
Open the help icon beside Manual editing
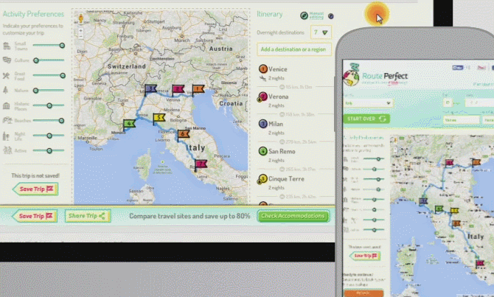[330, 16]
